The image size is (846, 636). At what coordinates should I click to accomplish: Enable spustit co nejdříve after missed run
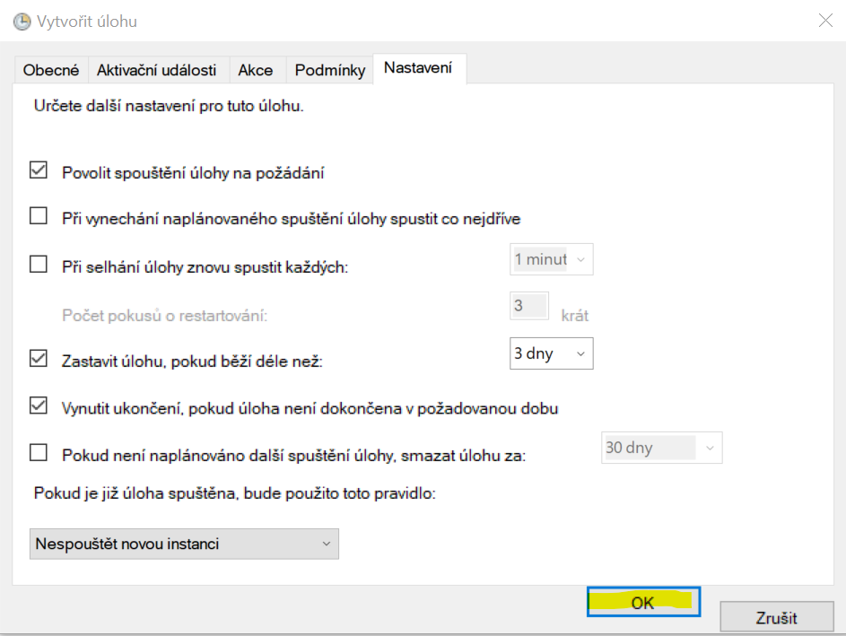click(39, 216)
